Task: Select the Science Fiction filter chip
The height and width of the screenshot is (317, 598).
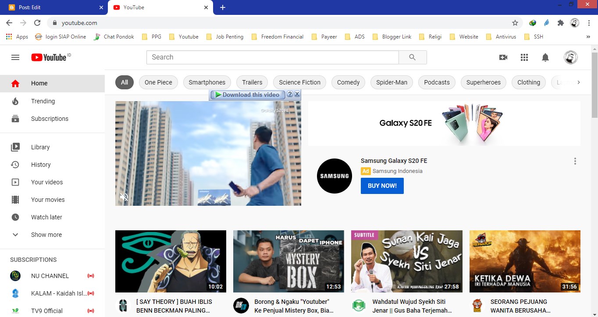Action: click(299, 82)
